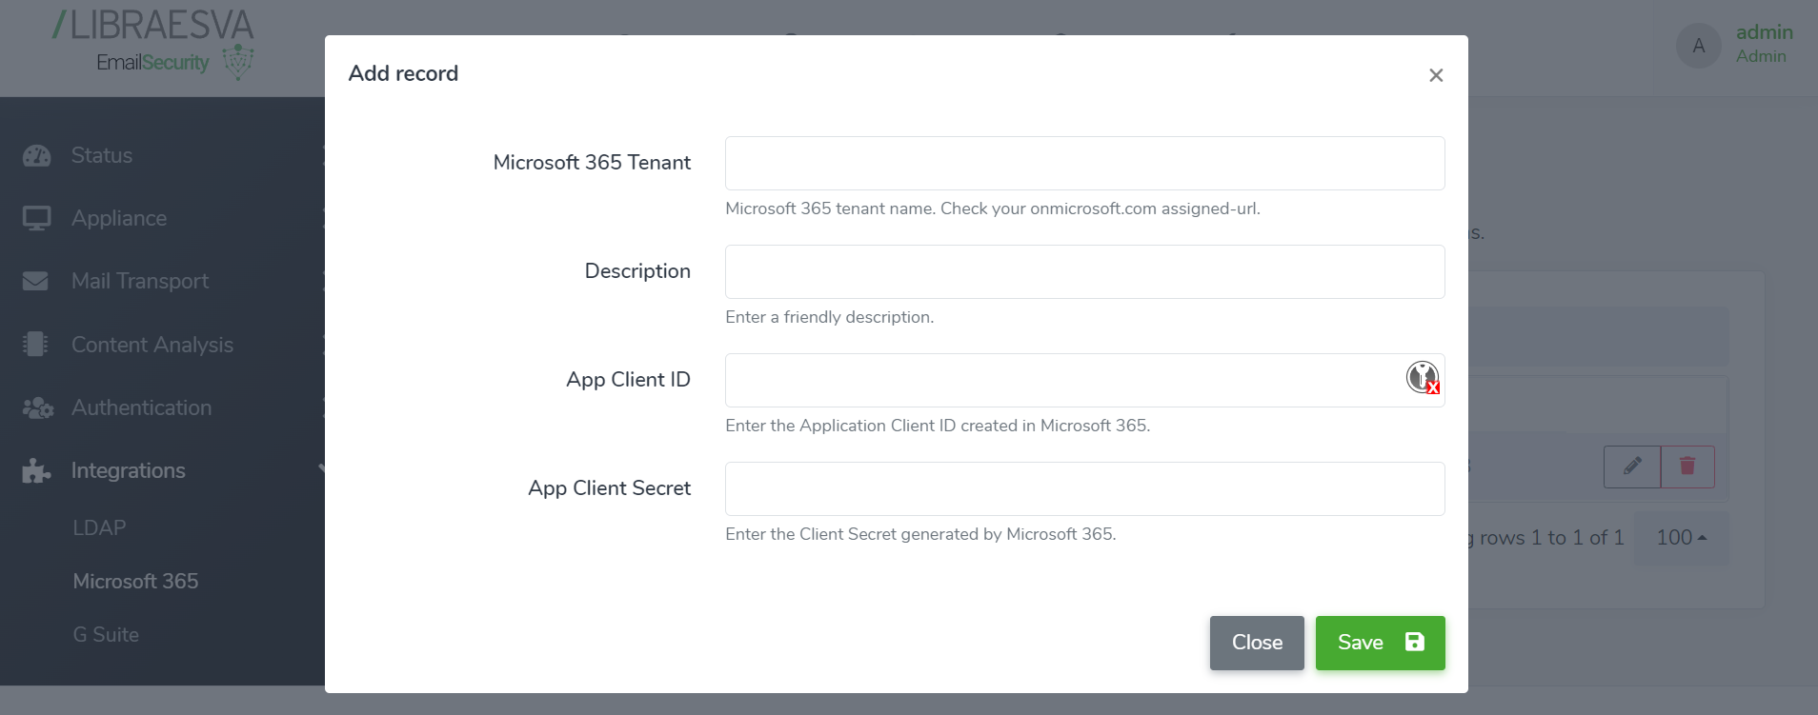Open the admin user account menu
Screen dimensions: 1818x715
click(x=1765, y=44)
